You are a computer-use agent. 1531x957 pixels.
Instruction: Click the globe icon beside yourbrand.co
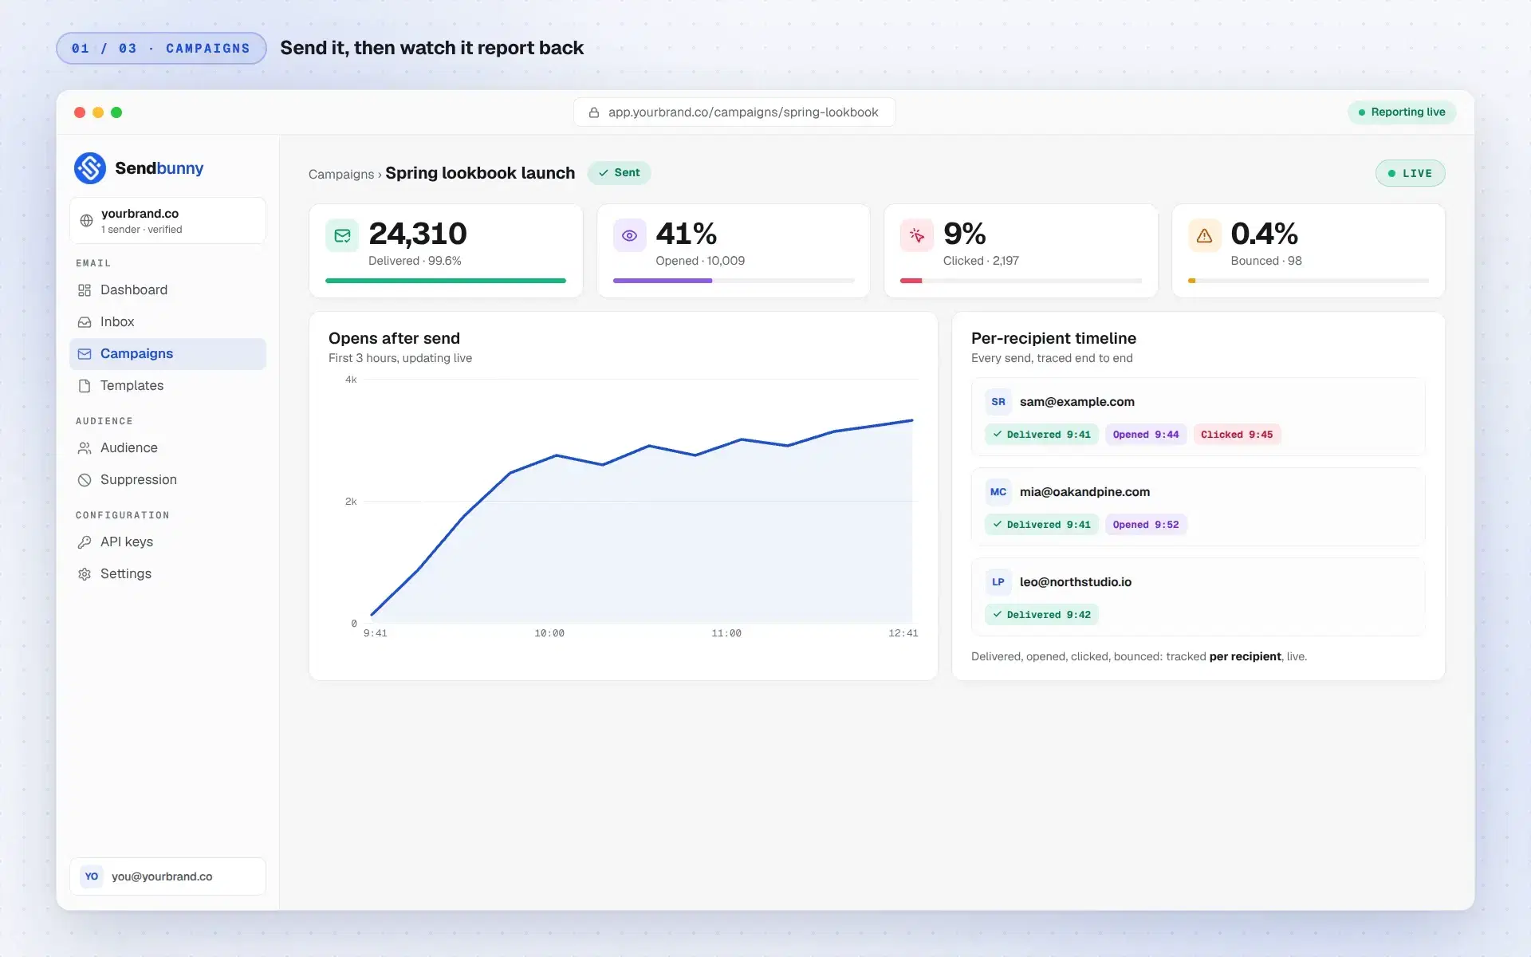pos(86,221)
